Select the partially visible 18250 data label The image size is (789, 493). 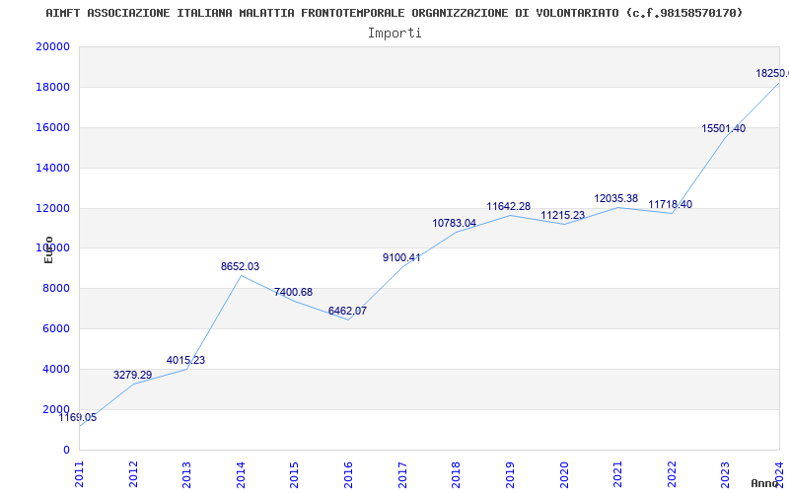pos(772,73)
